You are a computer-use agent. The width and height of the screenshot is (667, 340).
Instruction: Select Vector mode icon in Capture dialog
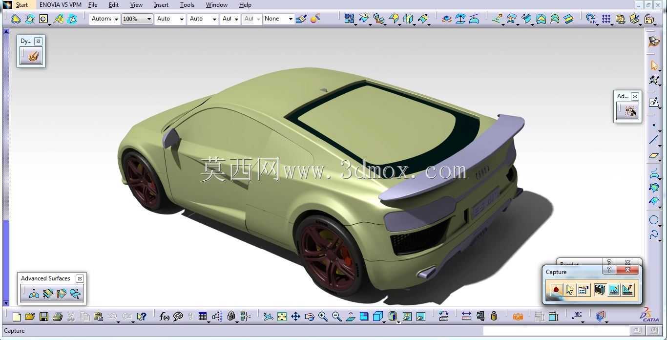click(x=627, y=290)
